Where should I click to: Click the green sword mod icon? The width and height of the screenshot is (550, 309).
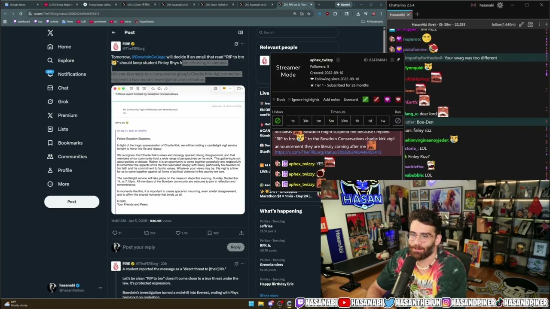[365, 100]
